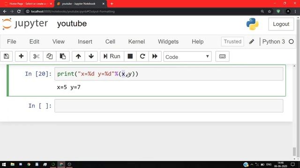The image size is (300, 168).
Task: Bookmark this page with star icon
Action: tap(270, 11)
